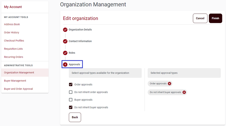Open Buyer and Order Approval
This screenshot has height=126, width=226.
pos(18,89)
